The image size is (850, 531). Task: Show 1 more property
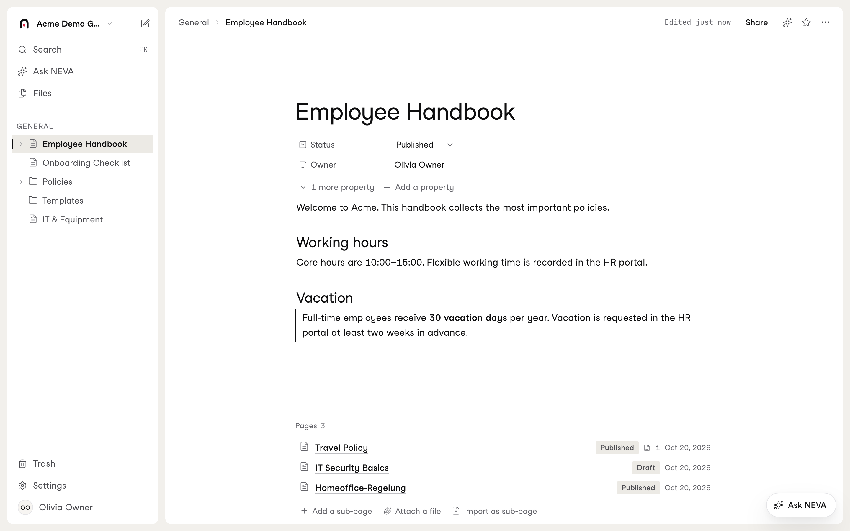point(337,187)
